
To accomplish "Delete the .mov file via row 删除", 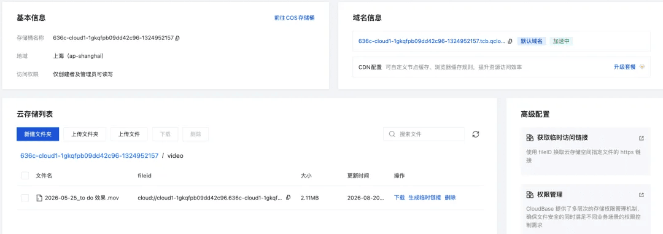I will click(x=451, y=198).
